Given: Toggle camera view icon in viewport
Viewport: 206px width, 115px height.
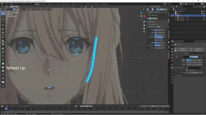Looking at the screenshot, I should (x=144, y=28).
